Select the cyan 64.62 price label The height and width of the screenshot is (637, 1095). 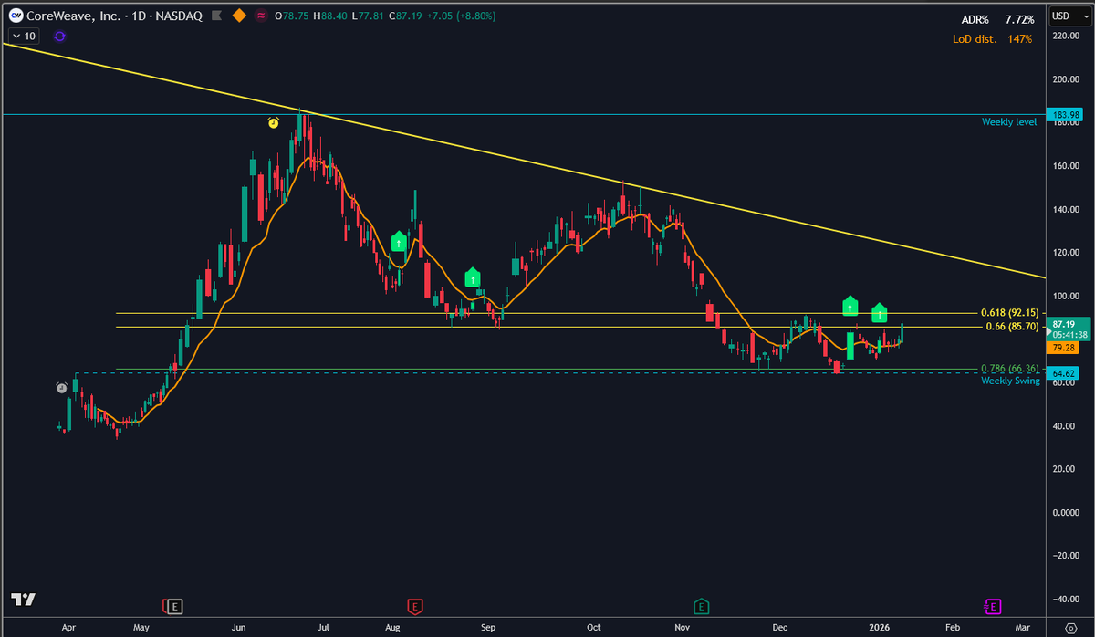coord(1064,373)
